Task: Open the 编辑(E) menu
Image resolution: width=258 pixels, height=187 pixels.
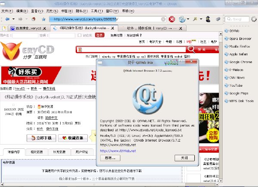Action: click(22, 11)
